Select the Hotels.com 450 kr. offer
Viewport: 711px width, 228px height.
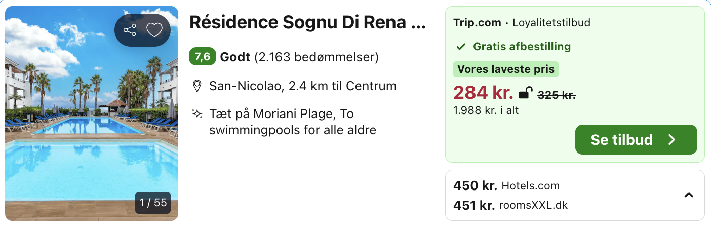506,186
